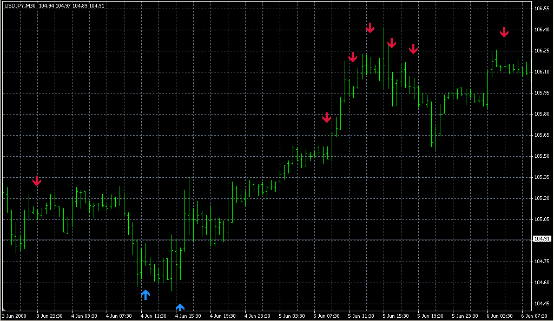This screenshot has height=321, width=554.
Task: Click the blue up arrow near 4 Jun 15:30
Action: (180, 307)
